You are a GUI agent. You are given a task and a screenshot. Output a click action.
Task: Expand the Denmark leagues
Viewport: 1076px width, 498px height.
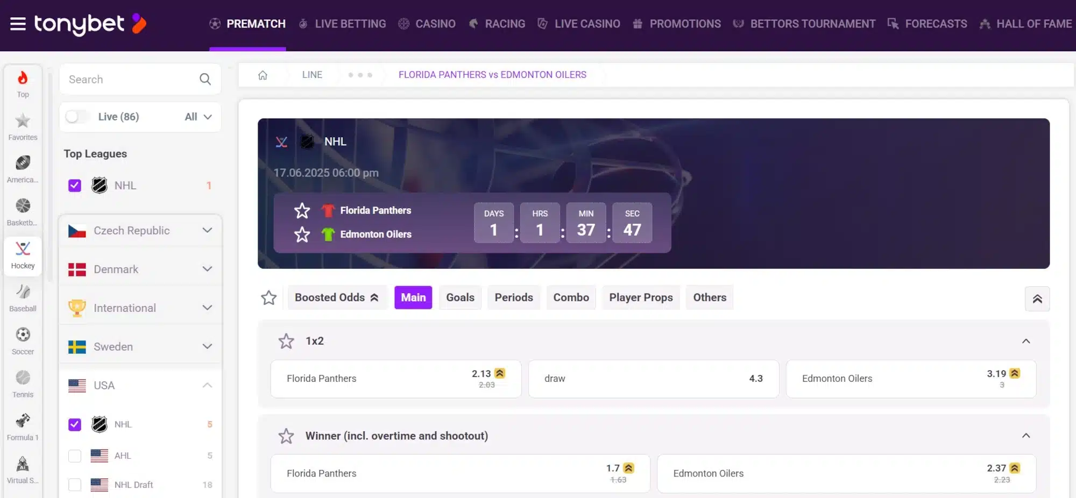[x=140, y=269]
